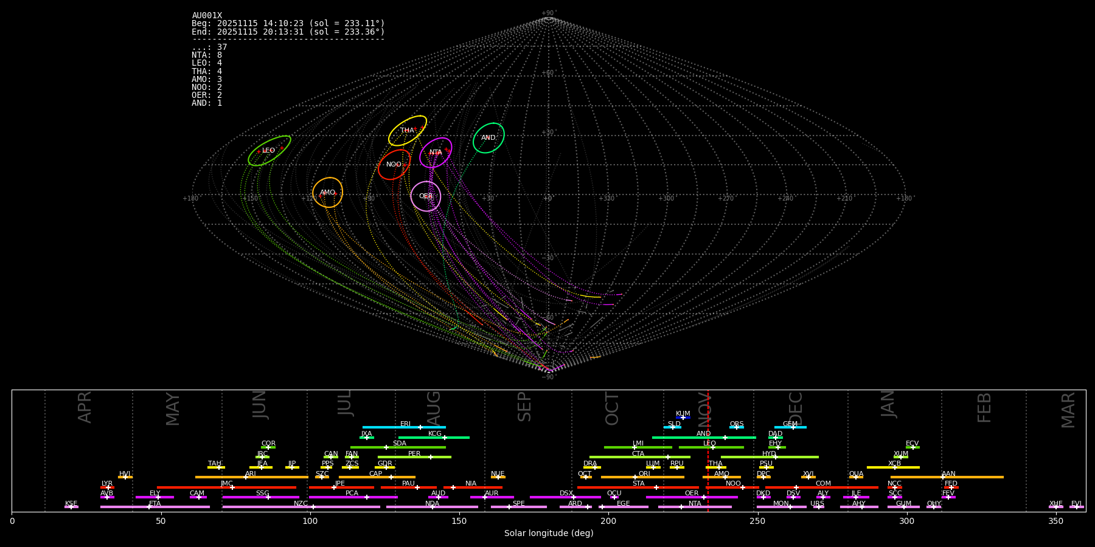Click the AND radiant ellipse on the map
1095x547 pixels.
click(488, 138)
